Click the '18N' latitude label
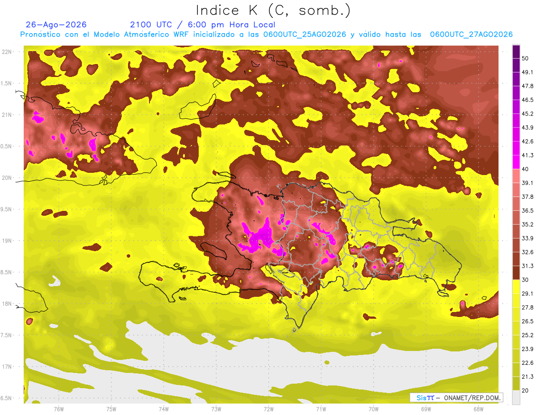Viewport: 537px width, 415px height. click(7, 304)
